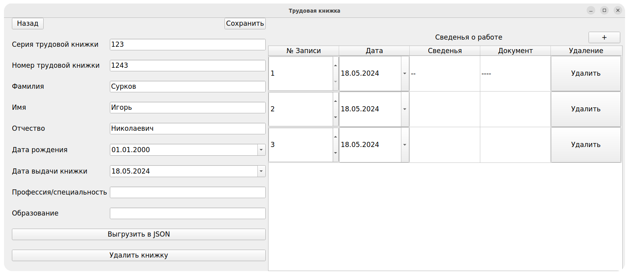The image size is (629, 275).
Task: Decrease the record number in row 3
Action: (x=336, y=153)
